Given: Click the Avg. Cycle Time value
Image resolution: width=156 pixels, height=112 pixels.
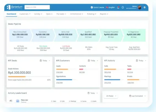Looking at the screenshot, I should pyautogui.click(x=111, y=49).
